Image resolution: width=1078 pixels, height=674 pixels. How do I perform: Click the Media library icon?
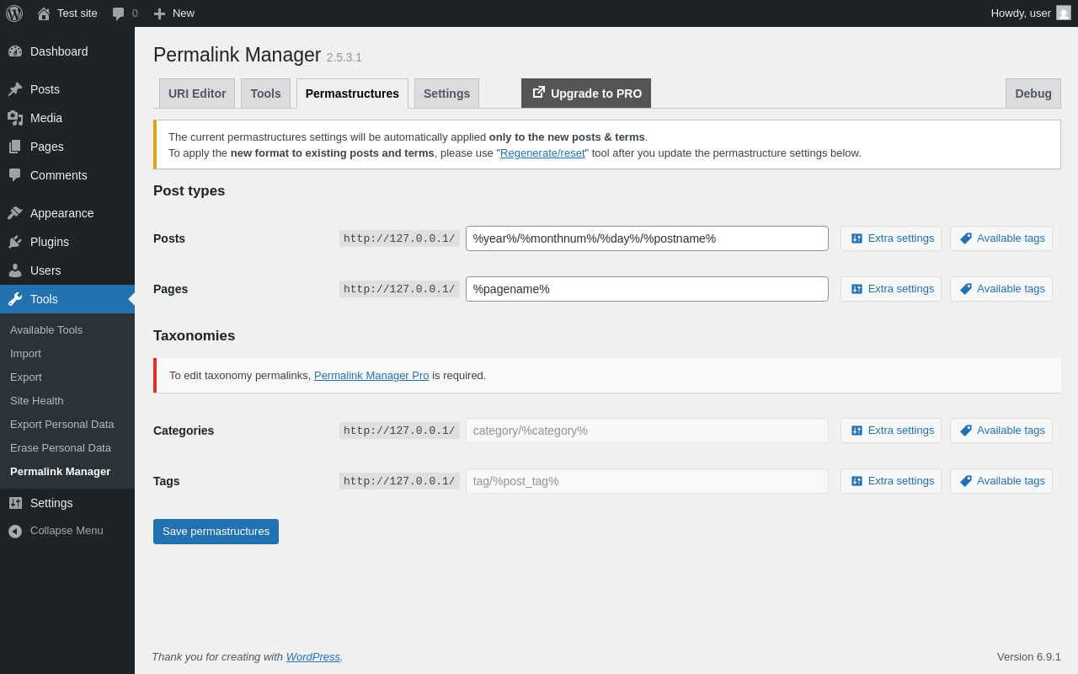tap(15, 118)
